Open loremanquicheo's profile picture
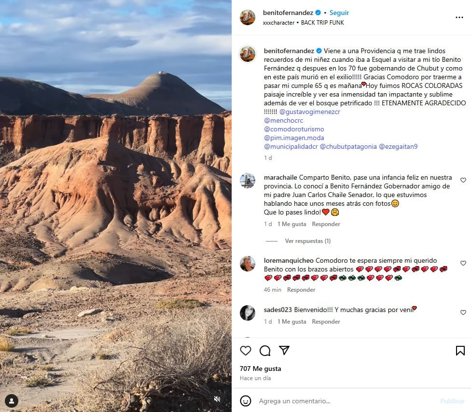Viewport: 471px width, 412px height. (247, 264)
